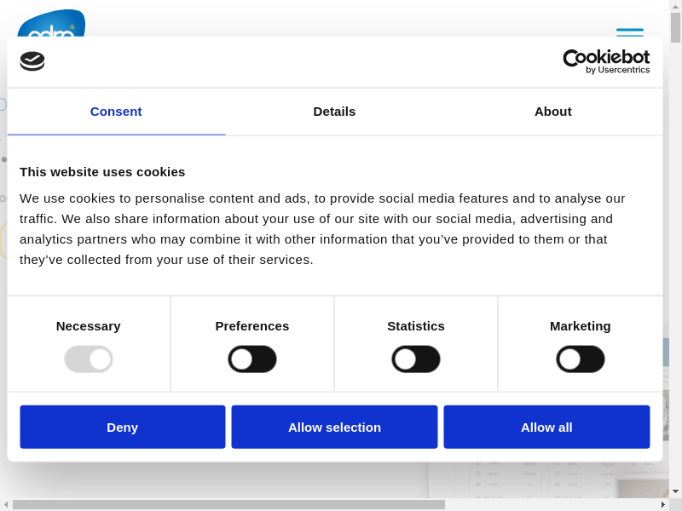Turn on the Statistics cookies toggle
Screen dimensions: 682x511
point(416,359)
